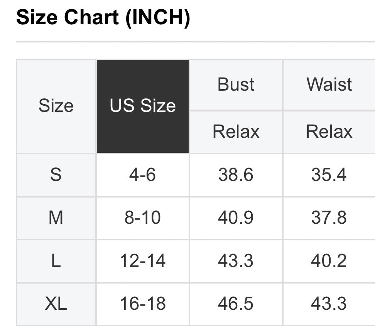Select the Waist column header
Image resolution: width=375 pixels, height=326 pixels.
point(329,84)
